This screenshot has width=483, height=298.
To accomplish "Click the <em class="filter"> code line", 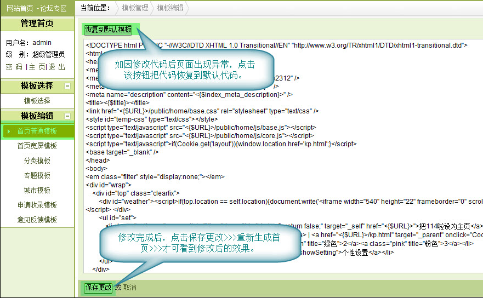I will pyautogui.click(x=155, y=177).
